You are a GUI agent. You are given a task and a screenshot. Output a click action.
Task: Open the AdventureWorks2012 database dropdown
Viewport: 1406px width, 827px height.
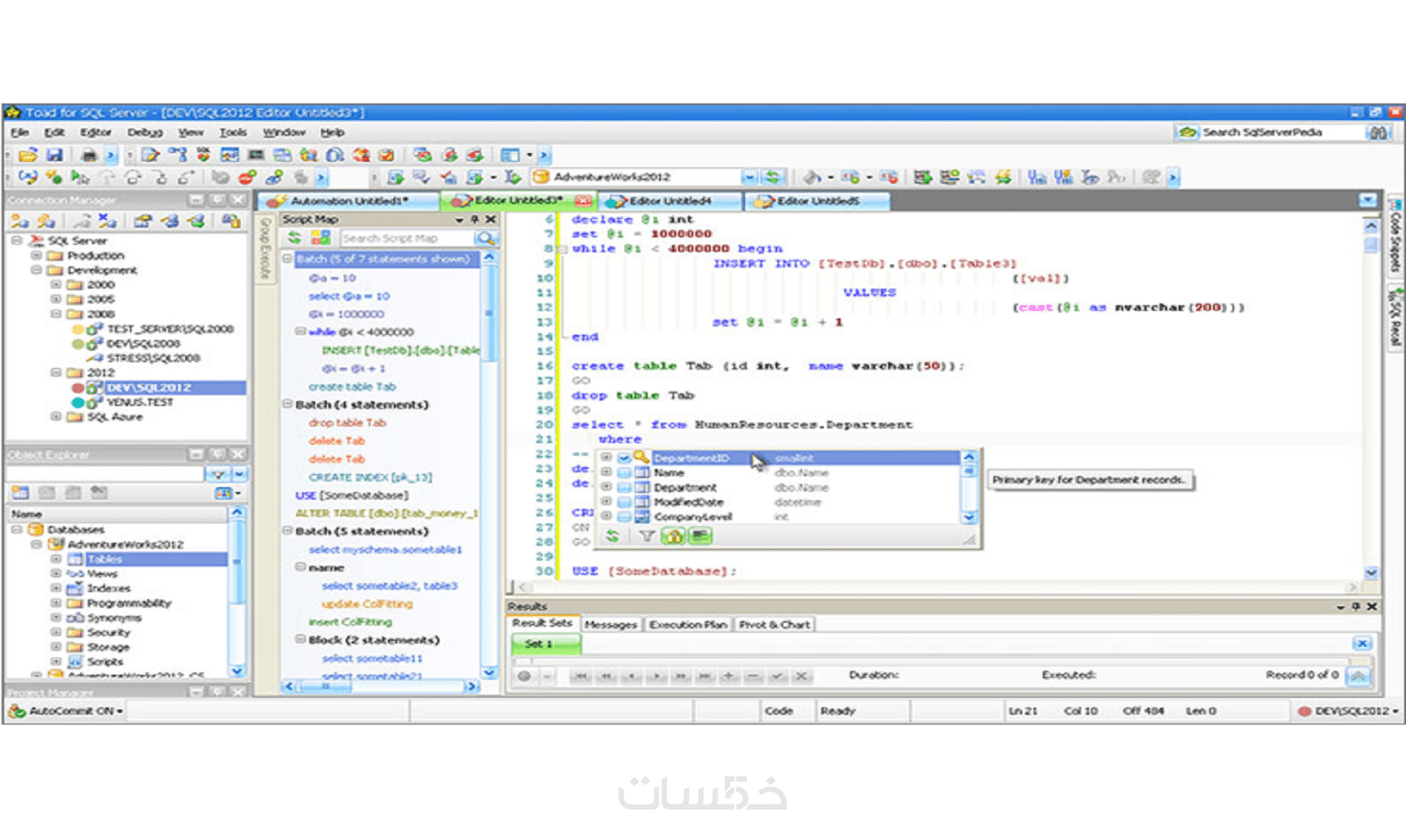749,177
